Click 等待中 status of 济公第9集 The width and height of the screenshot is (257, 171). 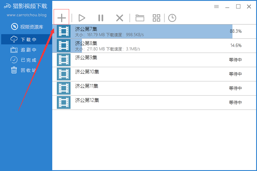point(235,60)
